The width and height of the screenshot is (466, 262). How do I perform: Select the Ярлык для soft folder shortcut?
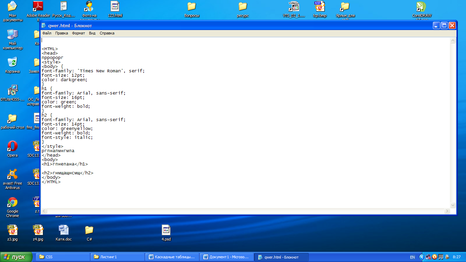click(345, 11)
